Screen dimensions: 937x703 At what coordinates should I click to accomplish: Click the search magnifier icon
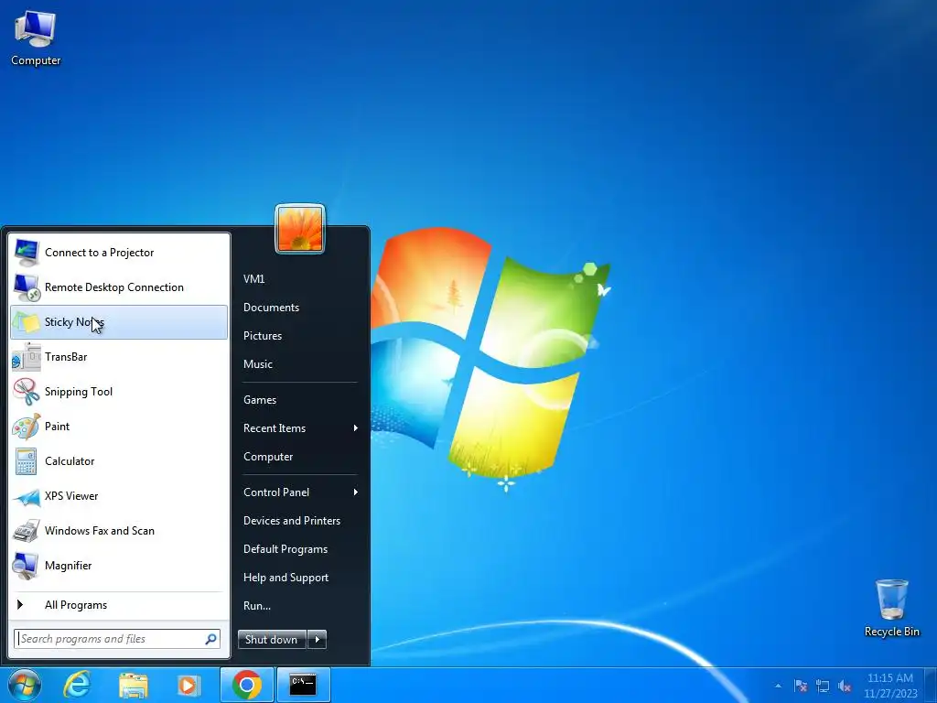point(210,639)
